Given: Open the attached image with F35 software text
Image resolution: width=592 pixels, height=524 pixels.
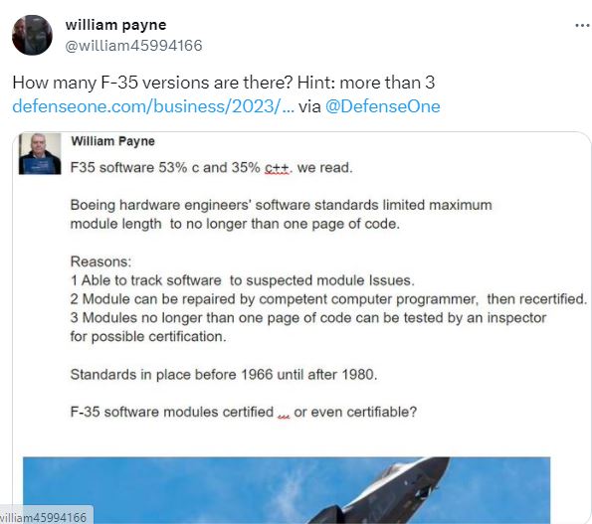Looking at the screenshot, I should (302, 327).
